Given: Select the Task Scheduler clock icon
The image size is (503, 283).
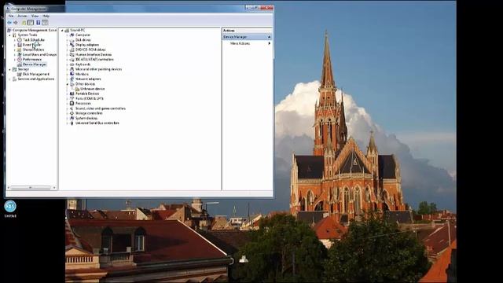Looking at the screenshot, I should point(20,40).
